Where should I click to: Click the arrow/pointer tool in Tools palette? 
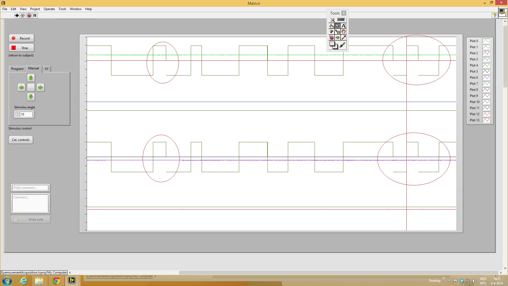(x=337, y=26)
